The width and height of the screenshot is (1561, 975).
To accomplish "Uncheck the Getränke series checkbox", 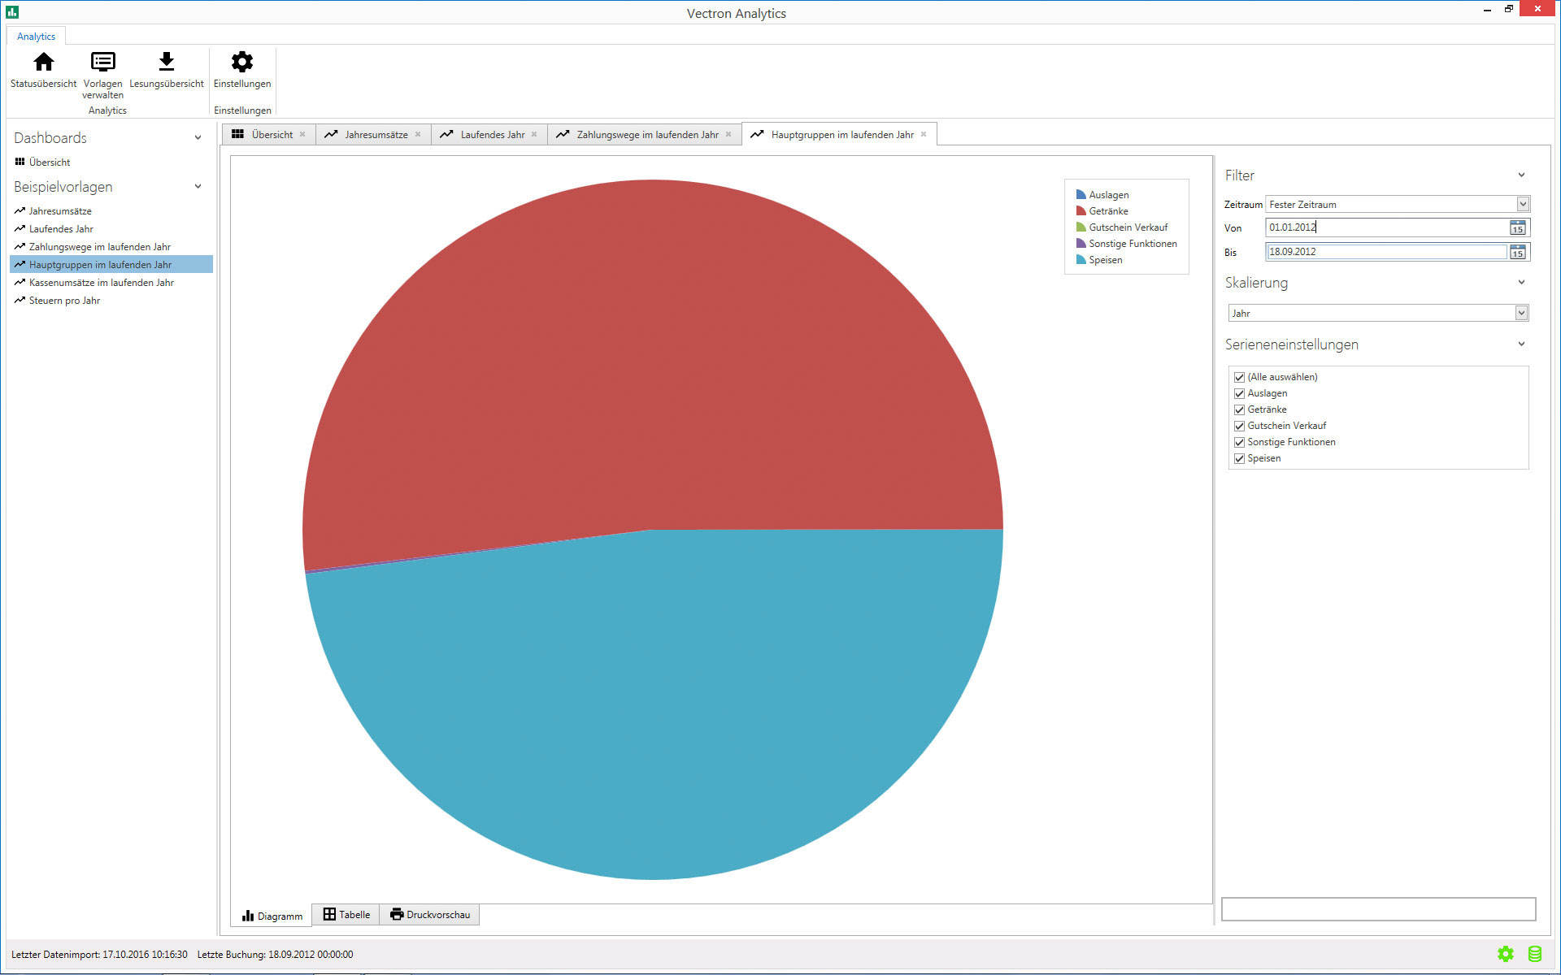I will point(1239,410).
